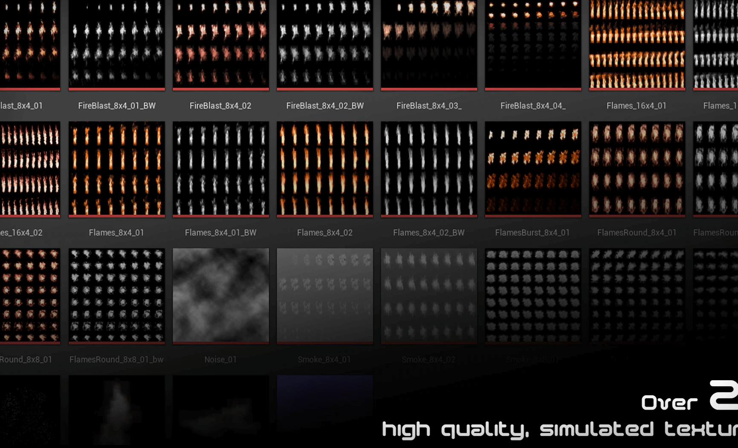The height and width of the screenshot is (448, 738).
Task: Select the Smoke_8x8_01 thumbnail
Action: 533,296
